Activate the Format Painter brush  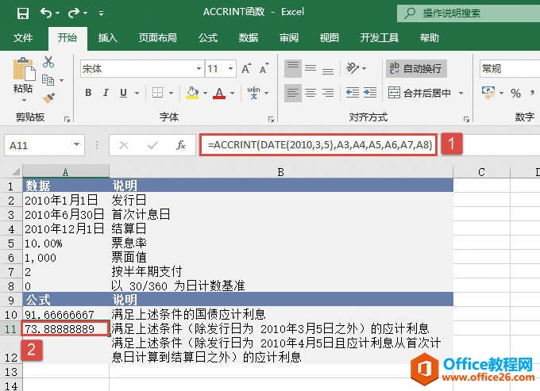[48, 98]
